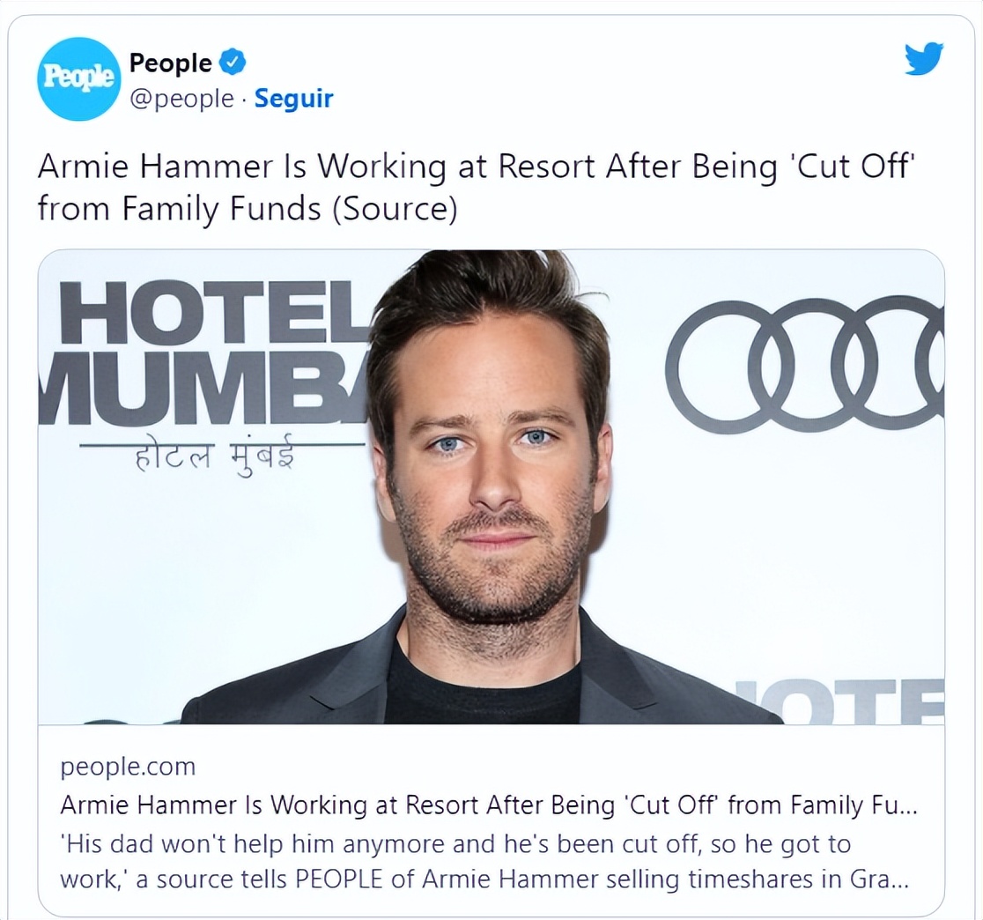Click the blue verified badge

point(233,62)
